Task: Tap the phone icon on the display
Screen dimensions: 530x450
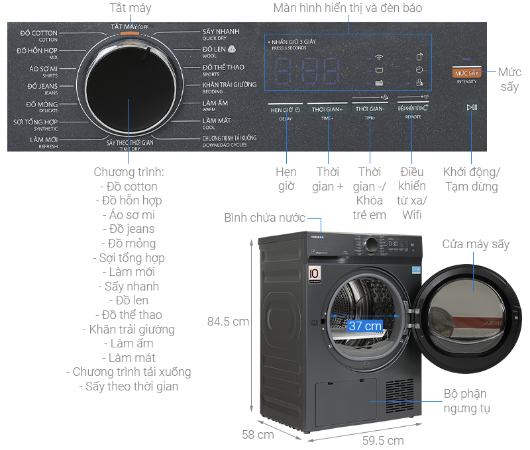Action: (x=419, y=56)
